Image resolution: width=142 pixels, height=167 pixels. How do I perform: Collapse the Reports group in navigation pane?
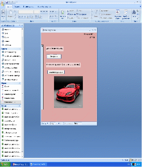[x=19, y=106]
